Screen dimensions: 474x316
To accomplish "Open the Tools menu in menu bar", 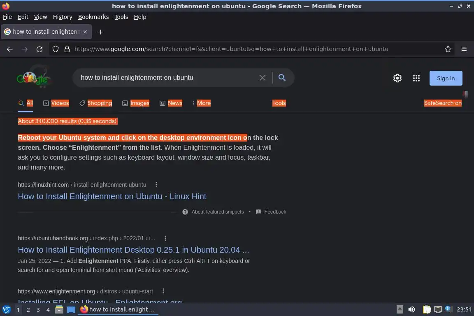I will (121, 17).
